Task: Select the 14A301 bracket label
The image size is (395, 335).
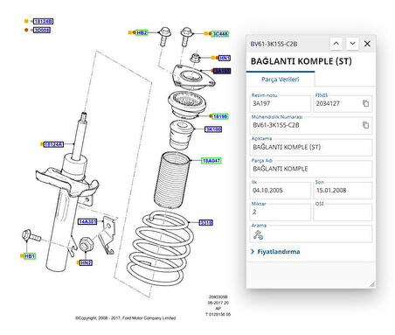Action: pyautogui.click(x=87, y=221)
